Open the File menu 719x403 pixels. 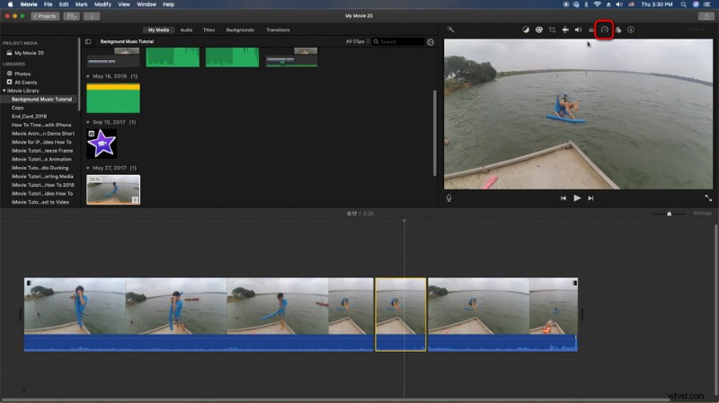click(x=48, y=4)
